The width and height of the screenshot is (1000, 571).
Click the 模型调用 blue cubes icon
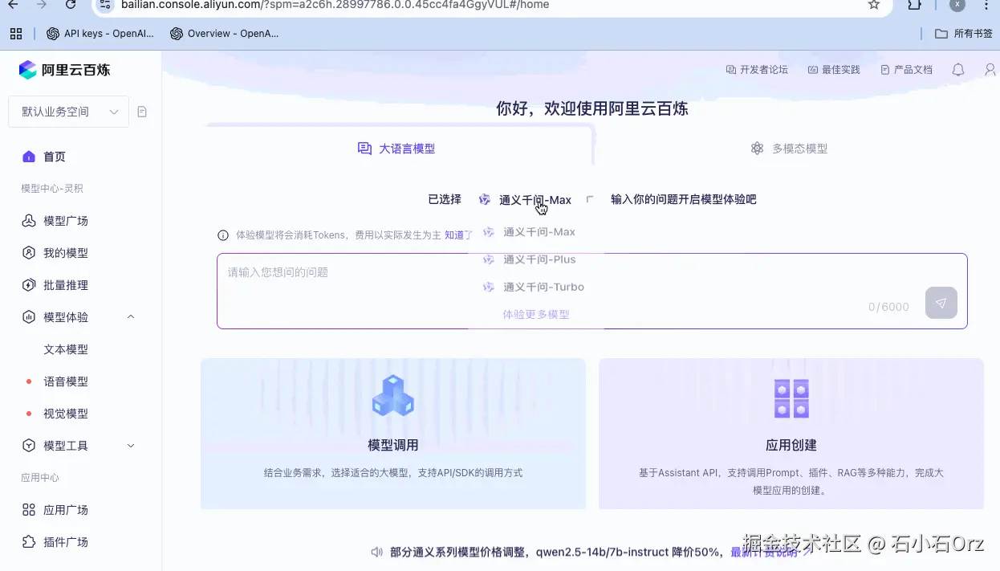pos(393,396)
